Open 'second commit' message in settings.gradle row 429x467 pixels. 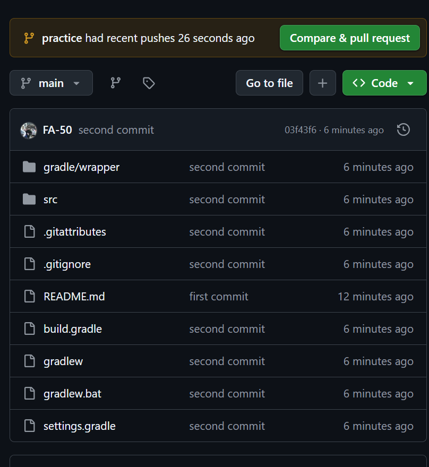coord(227,426)
